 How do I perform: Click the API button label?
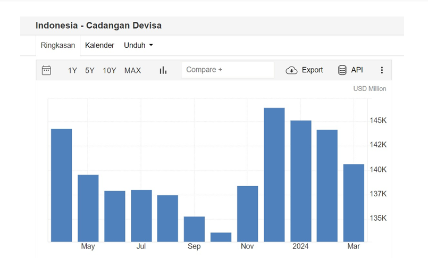point(357,70)
